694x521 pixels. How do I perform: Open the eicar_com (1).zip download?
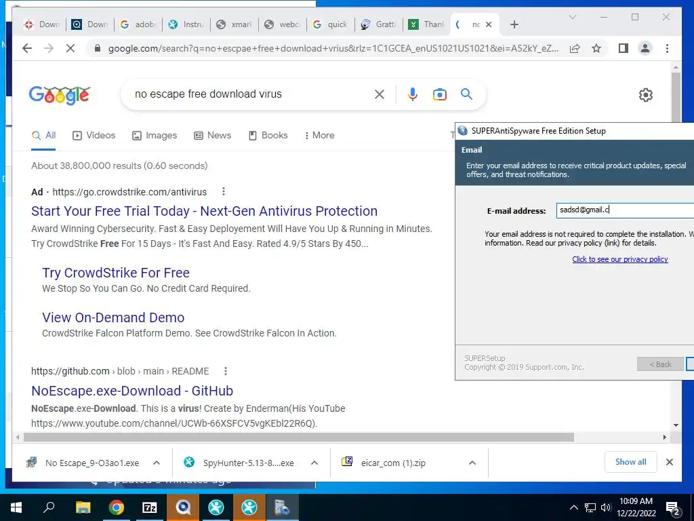tap(384, 463)
